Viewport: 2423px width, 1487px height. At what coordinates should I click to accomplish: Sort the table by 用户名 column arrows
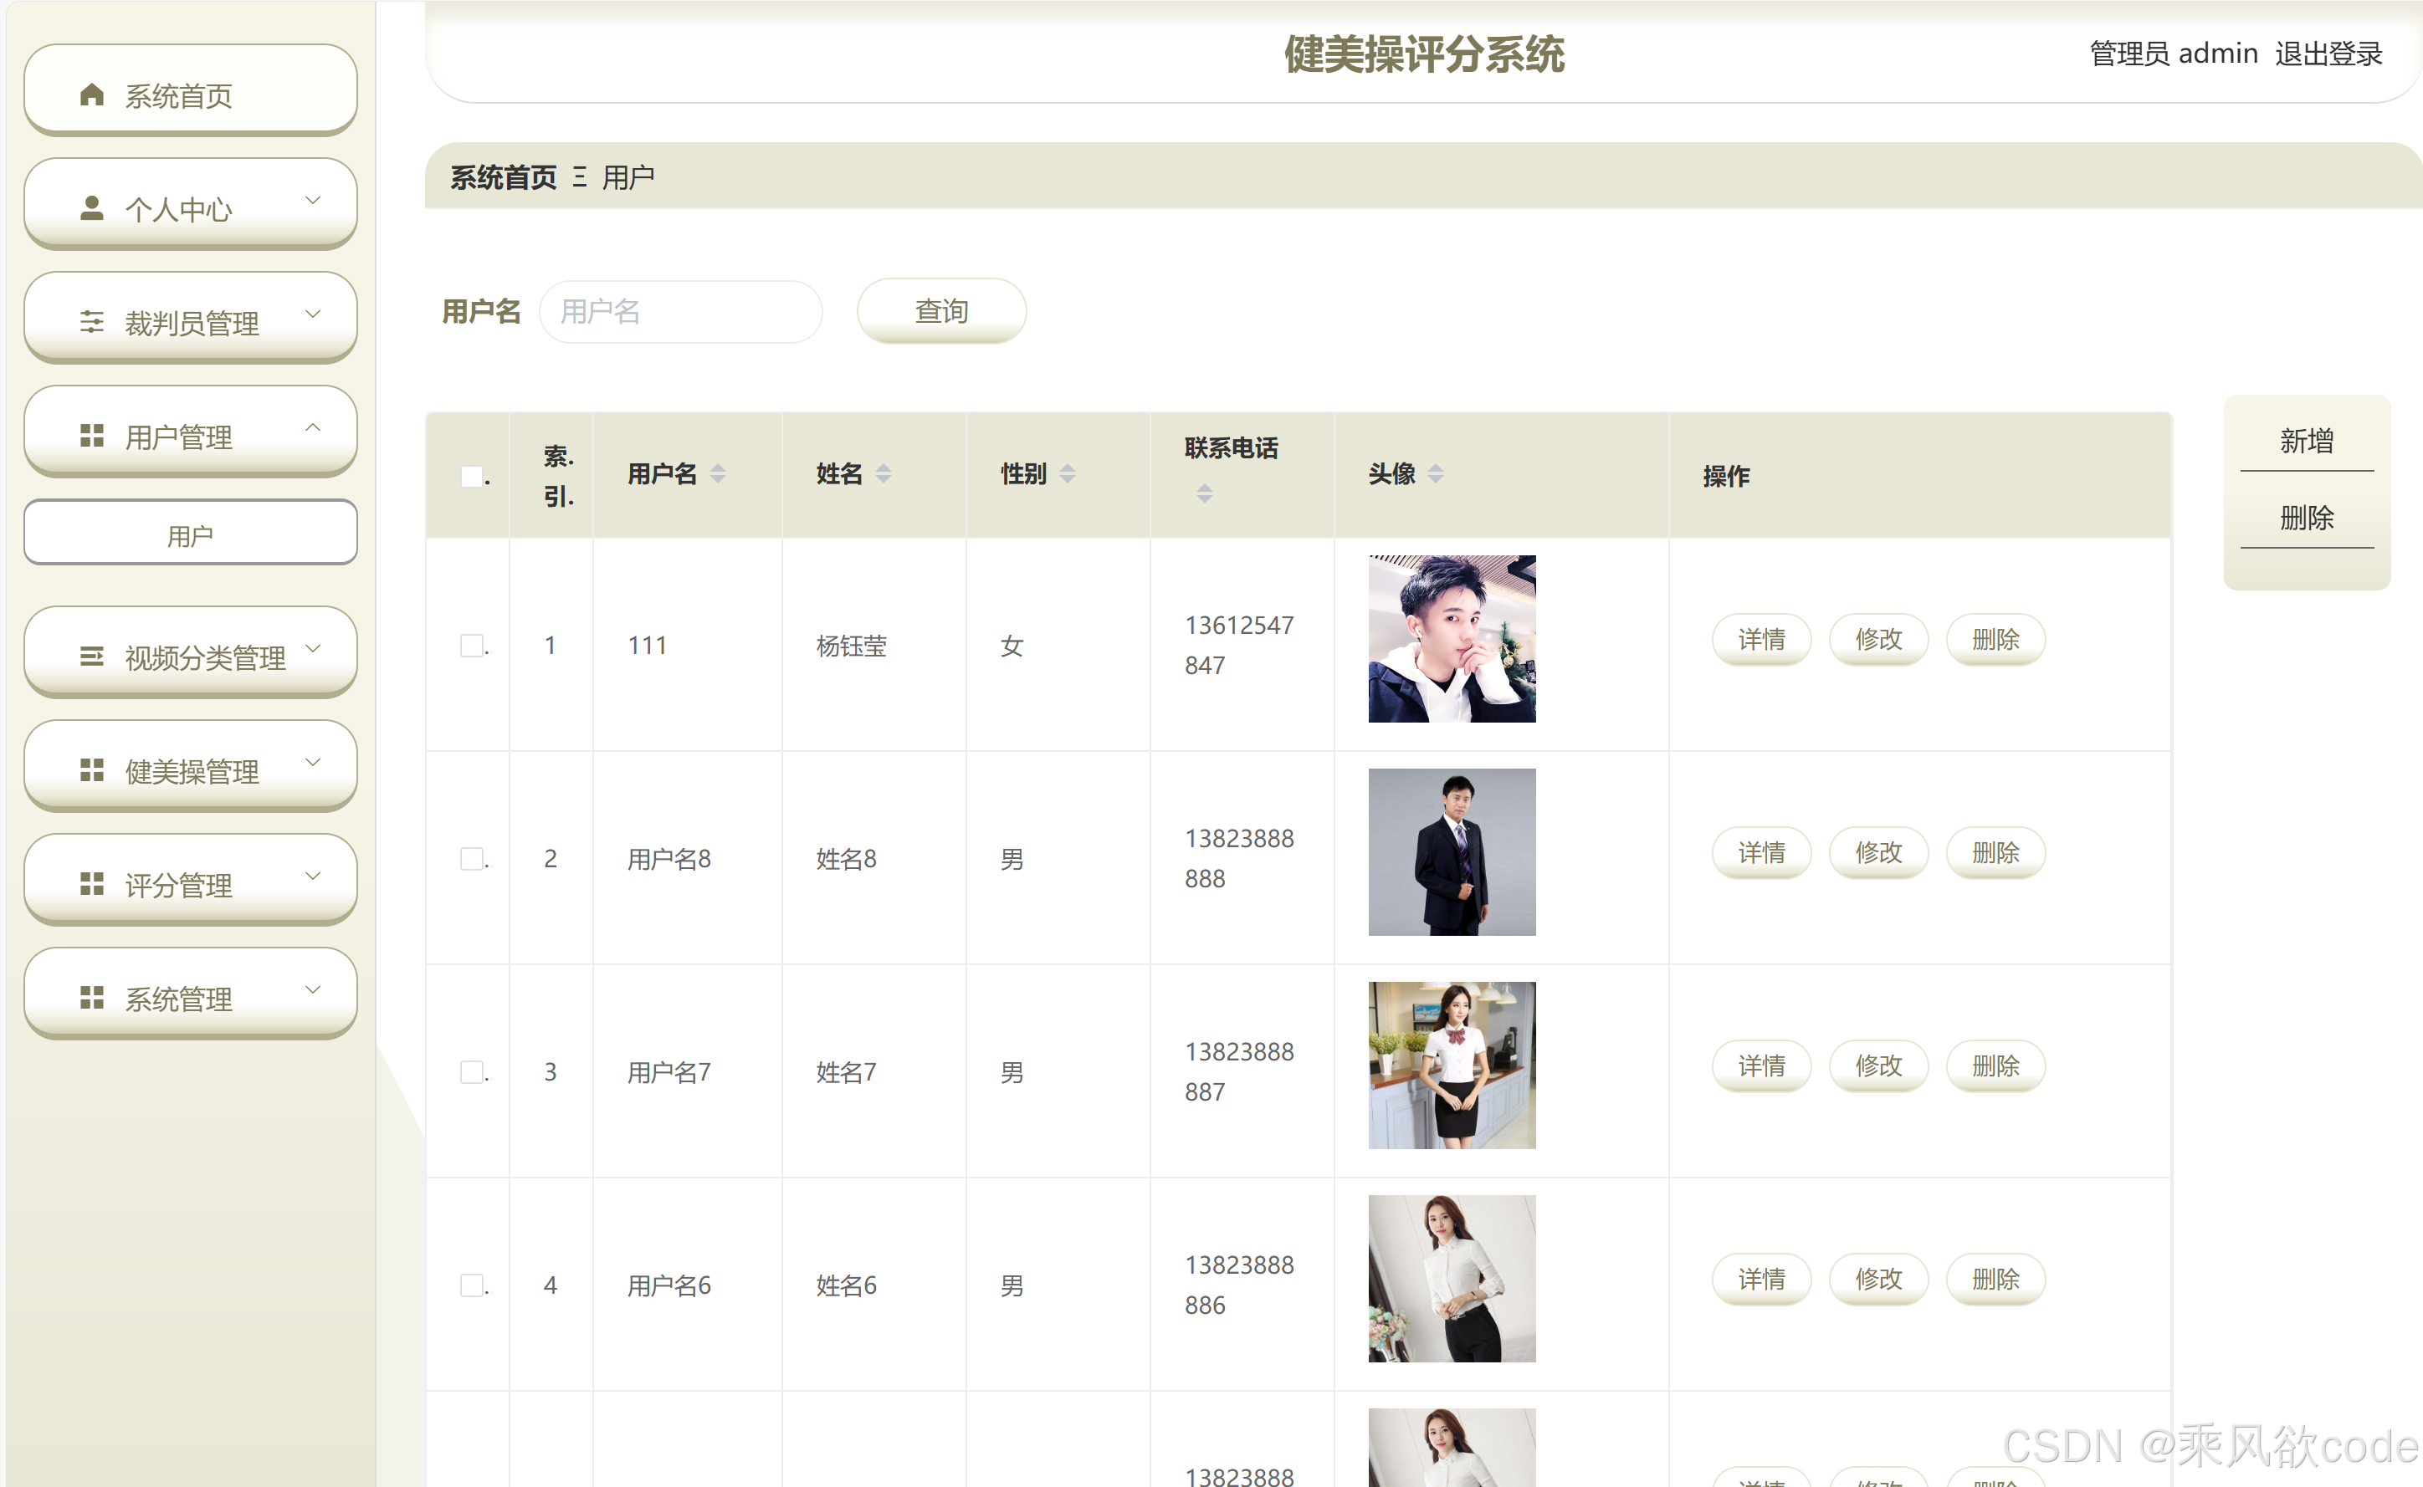pyautogui.click(x=718, y=474)
